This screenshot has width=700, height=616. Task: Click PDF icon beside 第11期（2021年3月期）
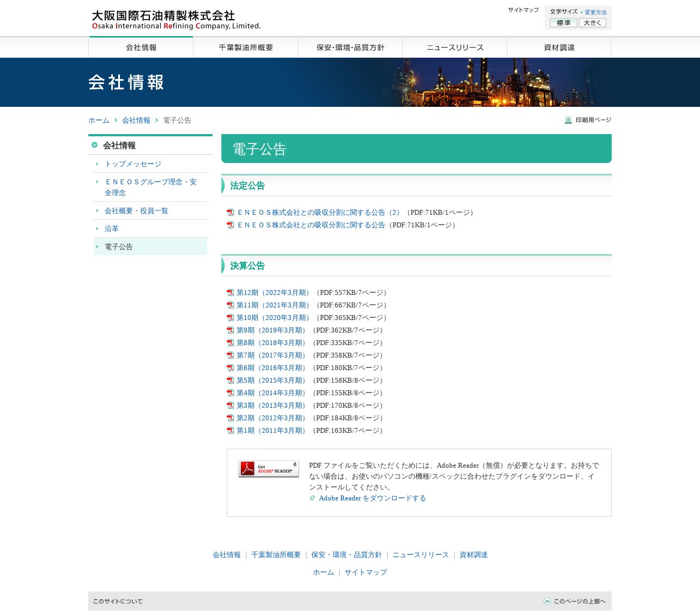[x=230, y=305]
